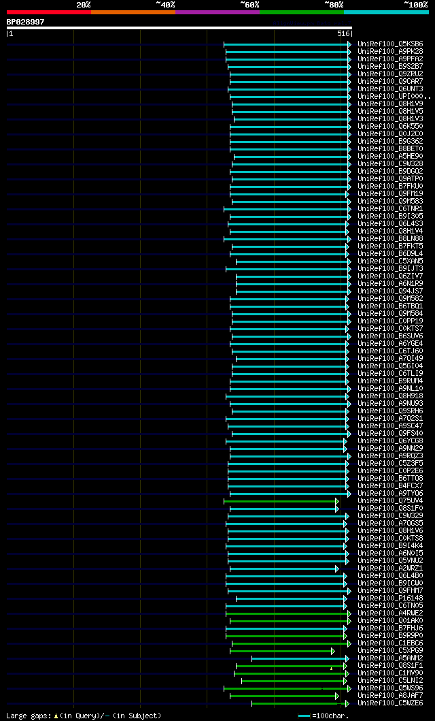The height and width of the screenshot is (721, 435).
Task: Select hit label UniRef100_P16148
Action: (x=391, y=598)
